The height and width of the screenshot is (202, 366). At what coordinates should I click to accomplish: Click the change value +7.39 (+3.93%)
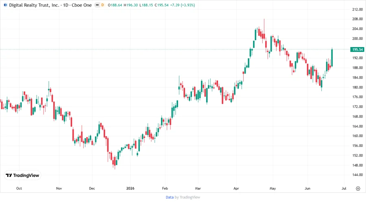pyautogui.click(x=182, y=5)
